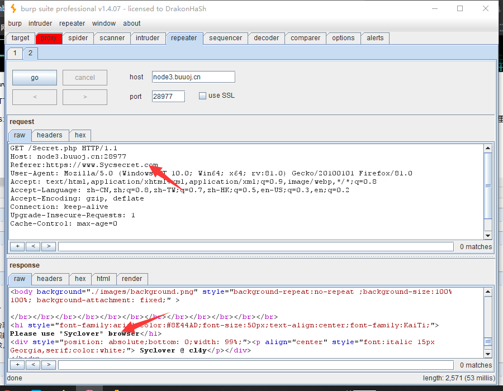Screen dimensions: 503x391
Task: Click response scrollbar down arrow
Action: 488,354
